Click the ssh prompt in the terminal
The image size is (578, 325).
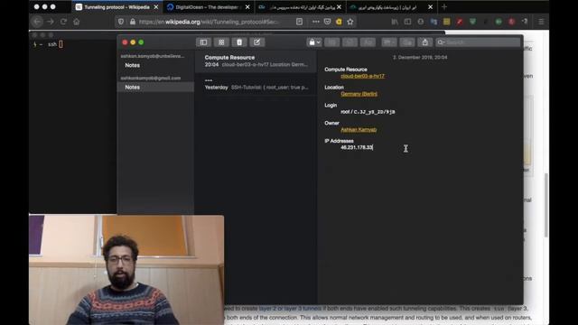point(52,44)
